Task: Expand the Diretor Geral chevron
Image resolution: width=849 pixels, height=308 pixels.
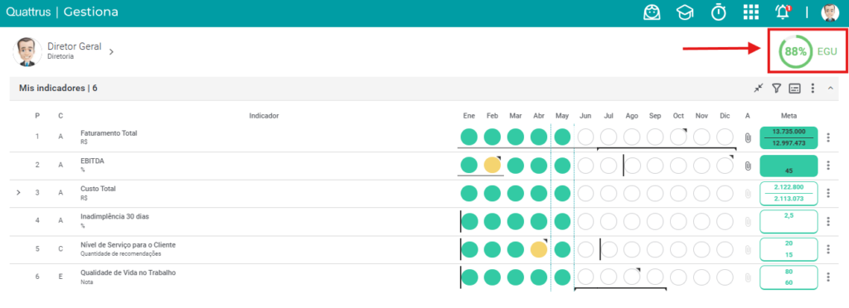Action: pyautogui.click(x=111, y=52)
